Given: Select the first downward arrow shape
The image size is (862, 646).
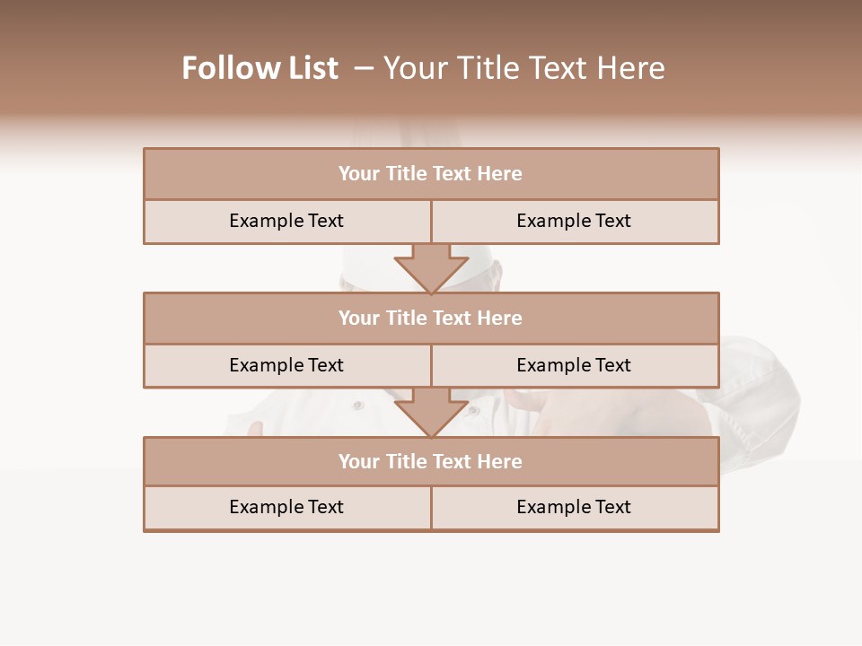Looking at the screenshot, I should tap(431, 271).
